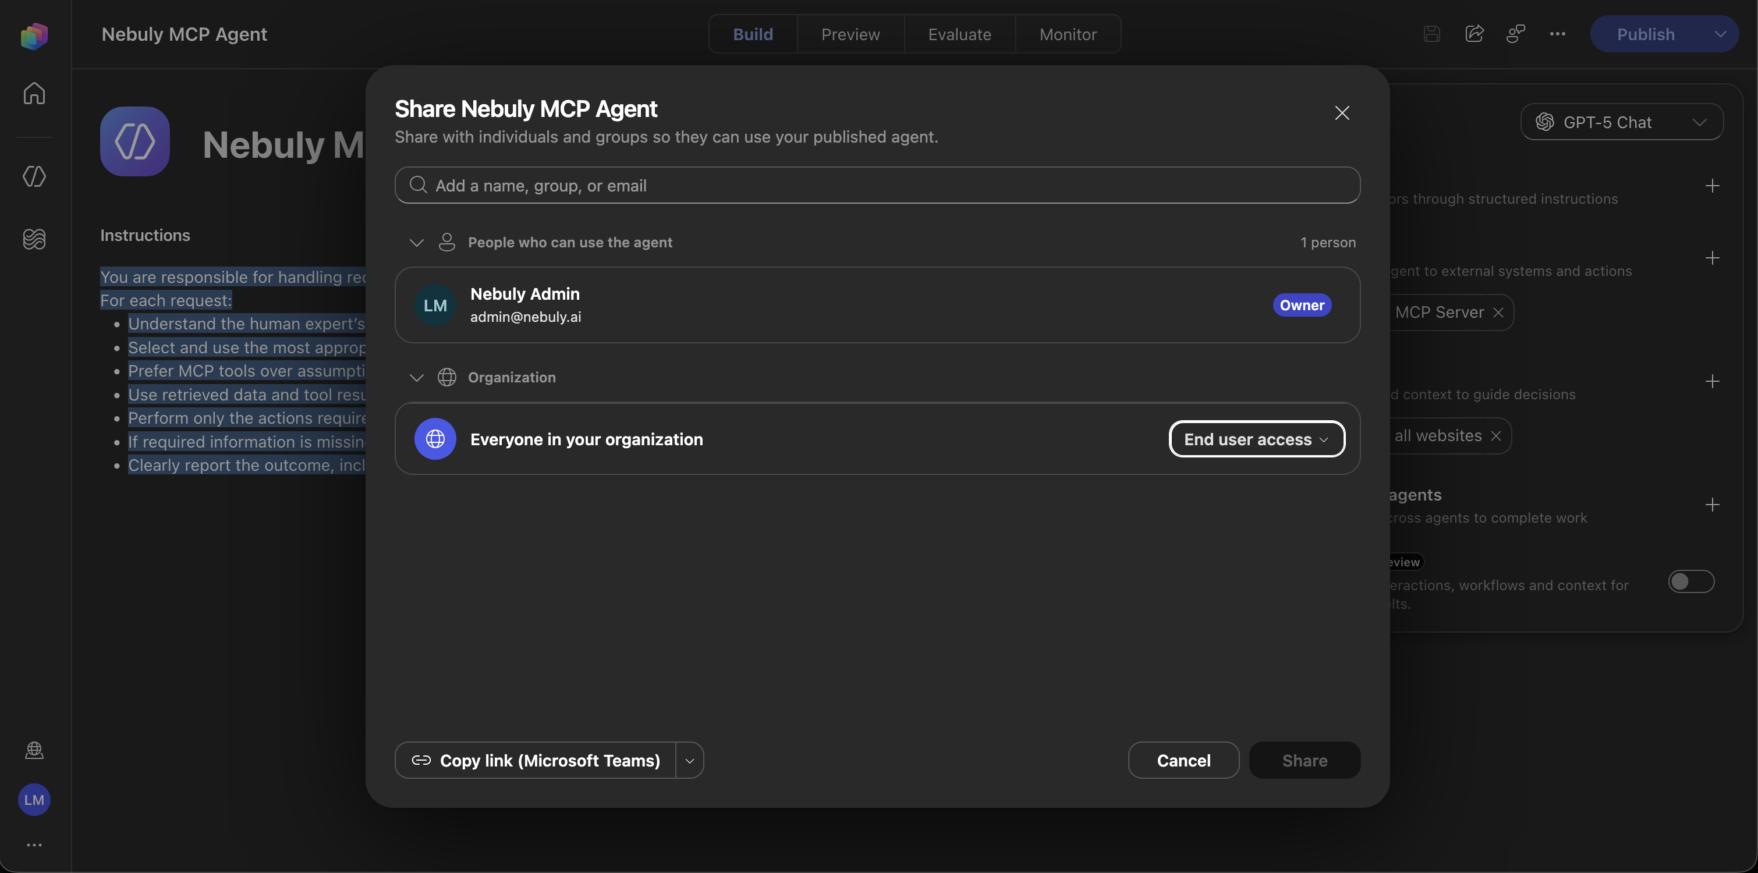Screen dimensions: 1758x873
Task: Add knowledge with the plus icon
Action: click(1712, 381)
